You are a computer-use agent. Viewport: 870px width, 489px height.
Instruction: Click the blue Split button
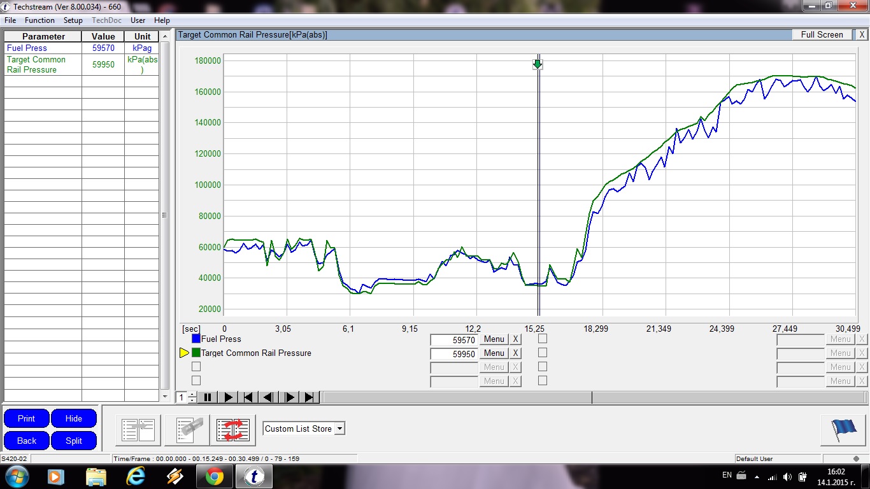[x=74, y=441]
